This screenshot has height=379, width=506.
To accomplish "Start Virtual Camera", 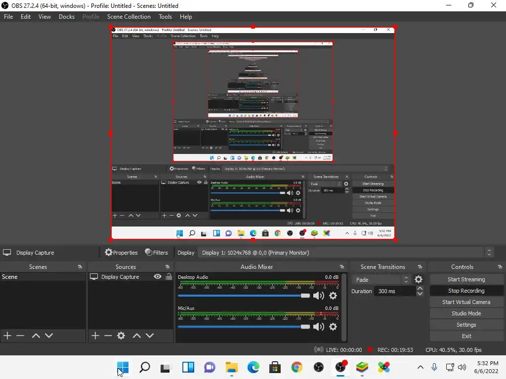I will [466, 302].
